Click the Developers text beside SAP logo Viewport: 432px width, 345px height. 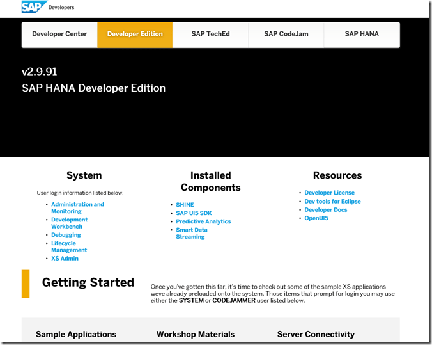click(x=61, y=8)
